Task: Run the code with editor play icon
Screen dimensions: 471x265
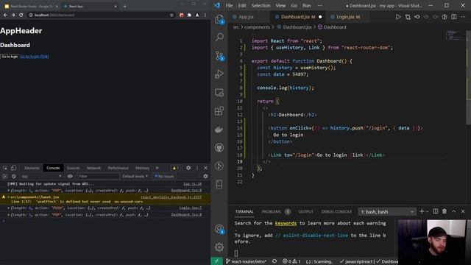Action: click(x=398, y=17)
